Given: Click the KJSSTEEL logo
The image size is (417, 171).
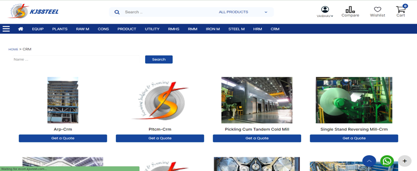Looking at the screenshot, I should pos(33,12).
